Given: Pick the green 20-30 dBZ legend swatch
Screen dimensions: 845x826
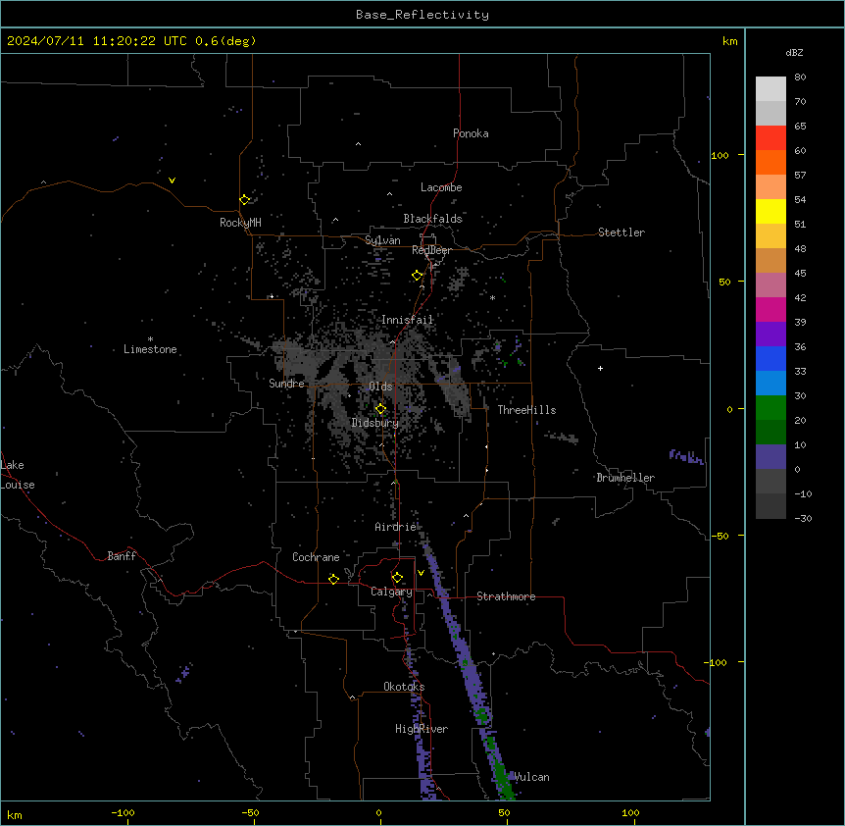Looking at the screenshot, I should 770,408.
